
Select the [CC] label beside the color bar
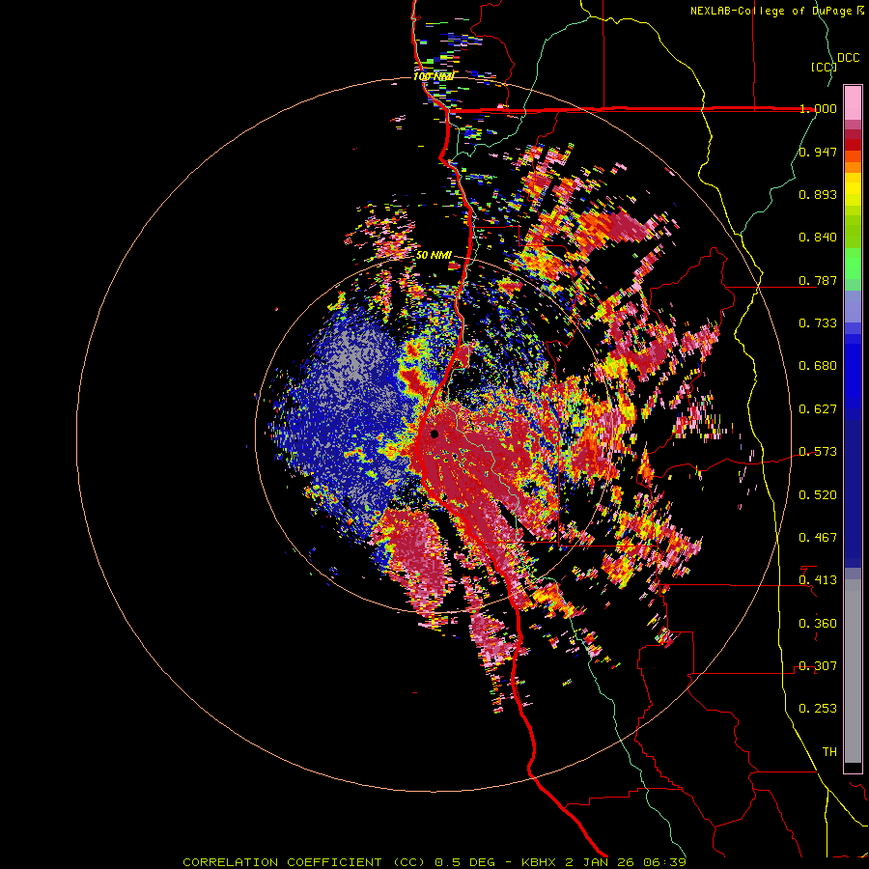point(824,67)
